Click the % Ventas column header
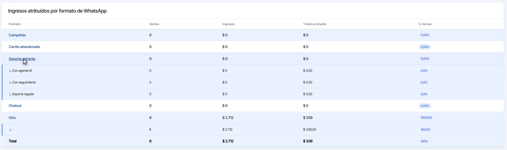The width and height of the screenshot is (507, 150). pos(425,24)
